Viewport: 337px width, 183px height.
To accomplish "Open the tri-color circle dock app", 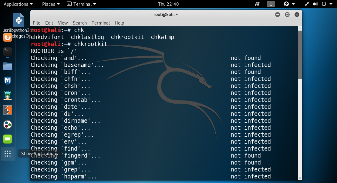I will coord(8,125).
